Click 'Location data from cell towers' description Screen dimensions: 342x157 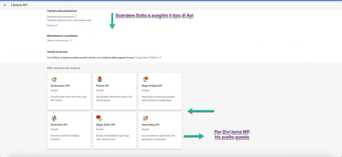(68, 98)
